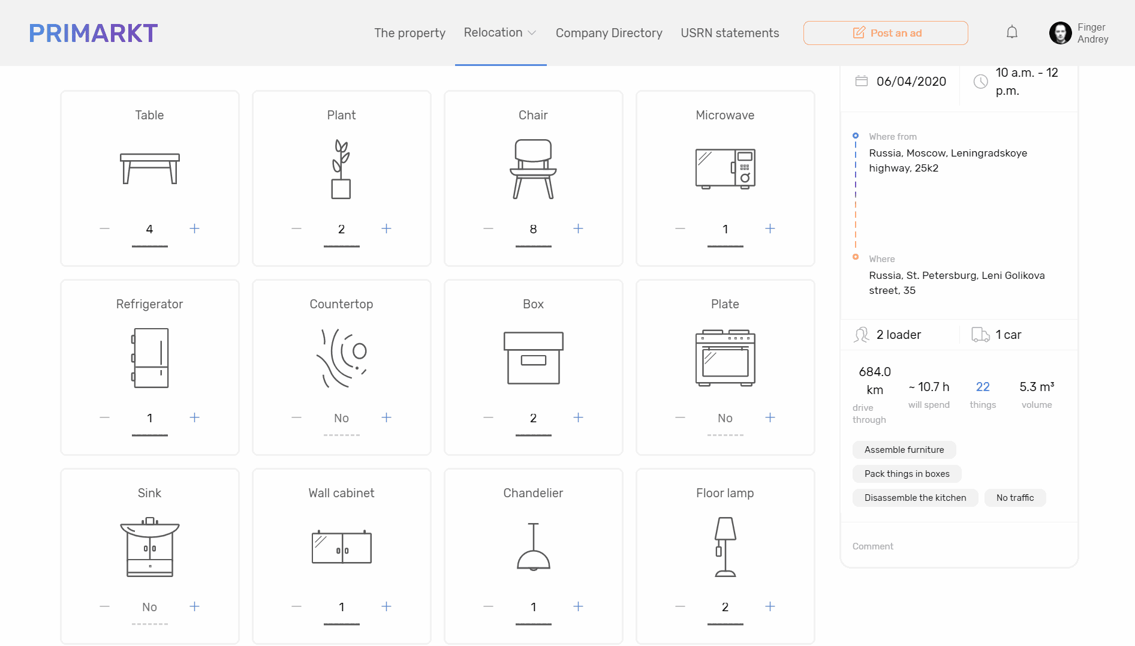Click the Countertop icon
The height and width of the screenshot is (646, 1135).
341,358
